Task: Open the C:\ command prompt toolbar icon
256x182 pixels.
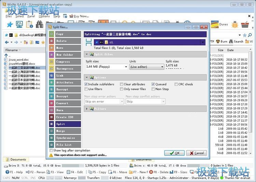Action: [x=19, y=24]
